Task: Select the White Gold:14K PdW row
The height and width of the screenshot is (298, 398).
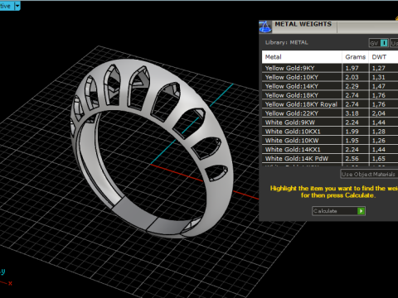Action: [x=330, y=159]
